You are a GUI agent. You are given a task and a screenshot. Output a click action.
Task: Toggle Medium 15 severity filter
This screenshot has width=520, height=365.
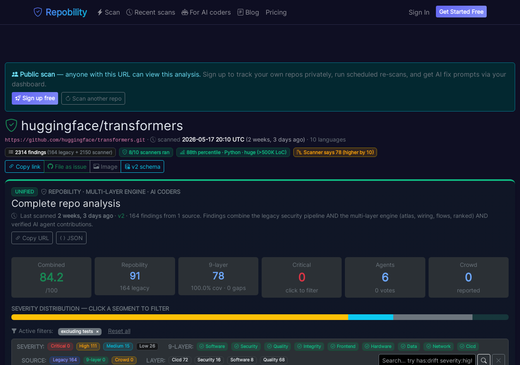(x=118, y=346)
